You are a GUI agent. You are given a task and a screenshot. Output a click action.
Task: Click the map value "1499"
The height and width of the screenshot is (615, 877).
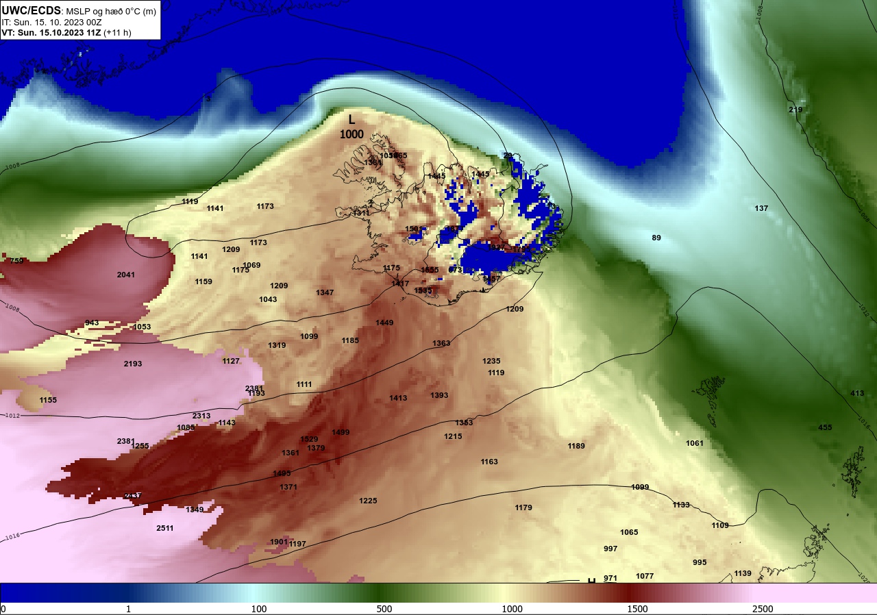(x=341, y=432)
